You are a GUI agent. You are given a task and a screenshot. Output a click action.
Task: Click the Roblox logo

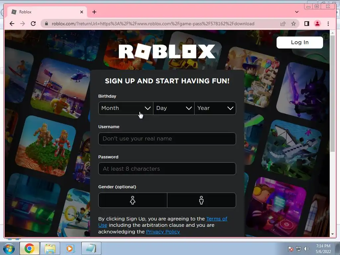coord(167,51)
